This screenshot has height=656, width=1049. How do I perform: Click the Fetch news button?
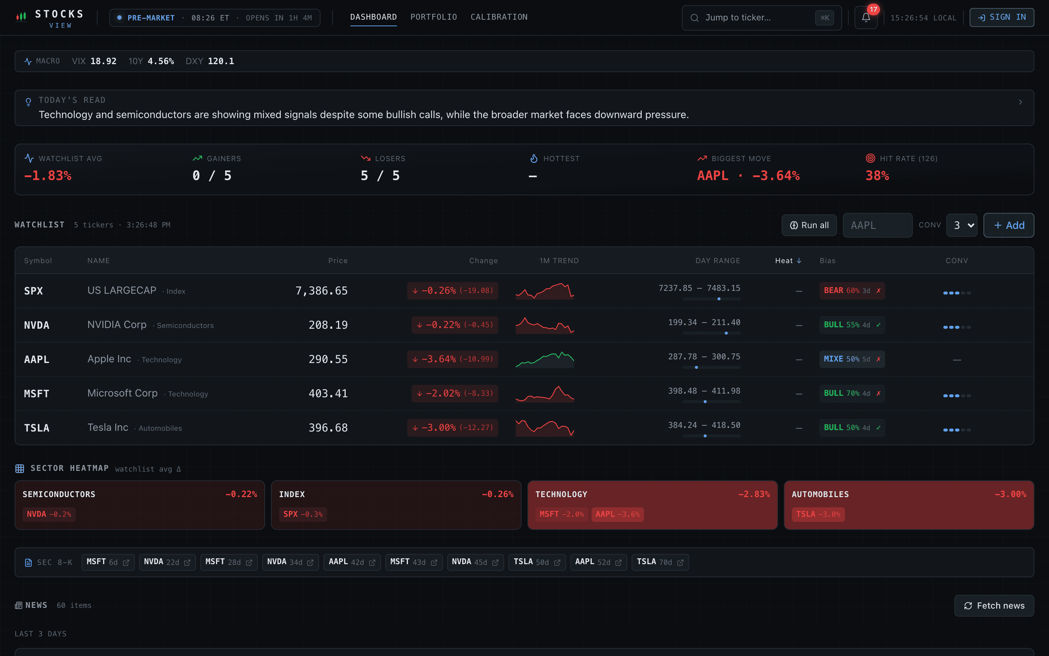click(x=994, y=606)
